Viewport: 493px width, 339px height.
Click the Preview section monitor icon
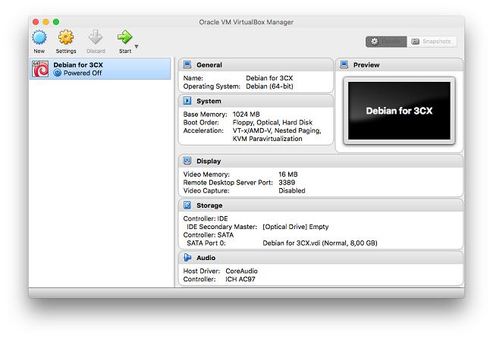point(344,64)
